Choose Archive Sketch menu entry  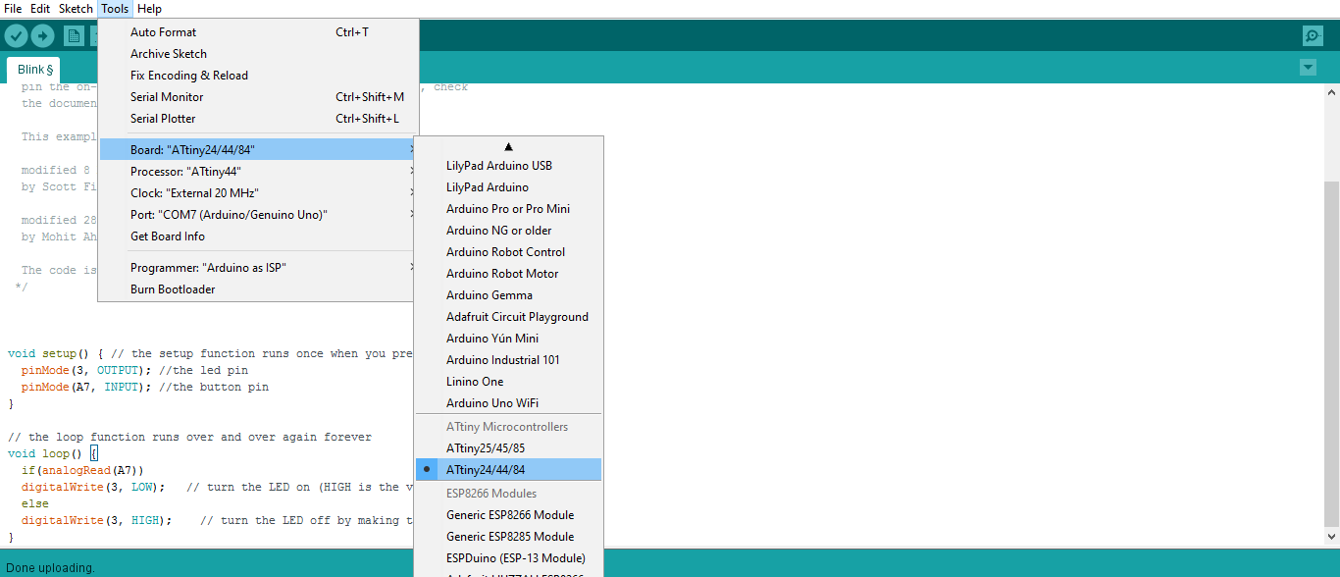point(258,54)
